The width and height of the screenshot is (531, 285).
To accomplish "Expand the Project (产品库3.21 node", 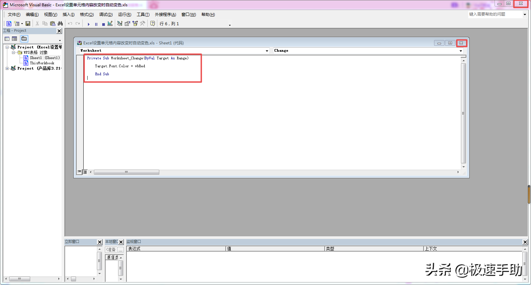I will pyautogui.click(x=7, y=68).
